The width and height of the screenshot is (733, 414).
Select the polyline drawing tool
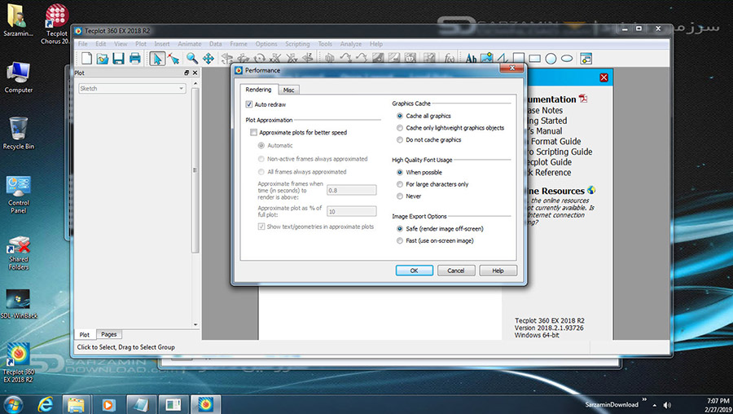[503, 59]
